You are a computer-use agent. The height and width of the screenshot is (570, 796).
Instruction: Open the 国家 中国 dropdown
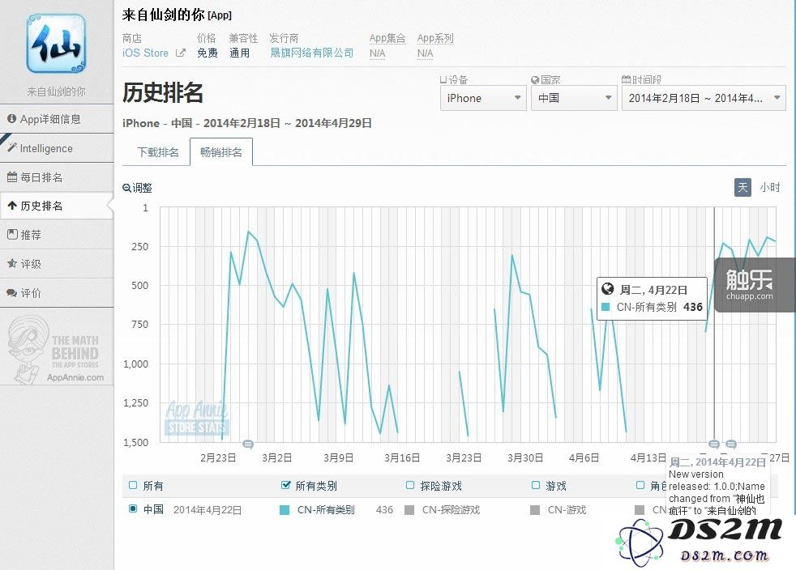coord(574,98)
